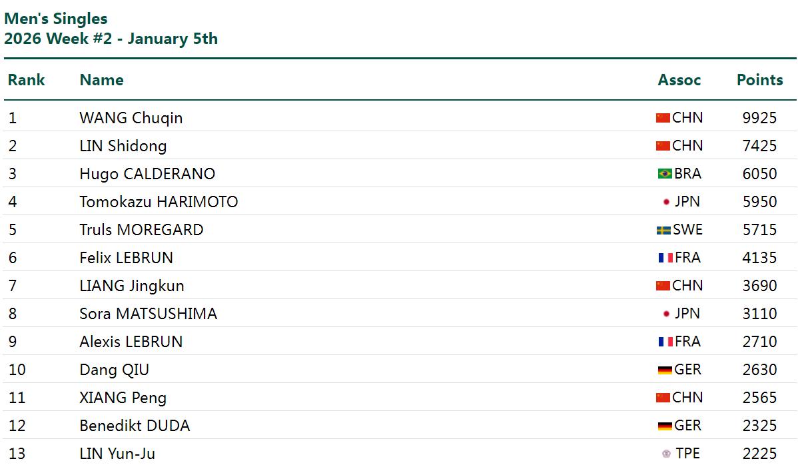Click the Assoc column header
798x465 pixels.
tap(679, 80)
